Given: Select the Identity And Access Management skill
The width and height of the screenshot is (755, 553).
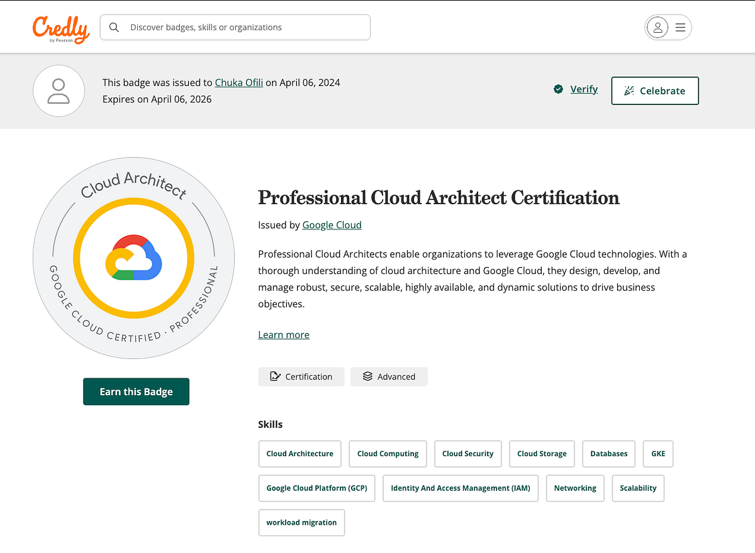Looking at the screenshot, I should coord(461,488).
